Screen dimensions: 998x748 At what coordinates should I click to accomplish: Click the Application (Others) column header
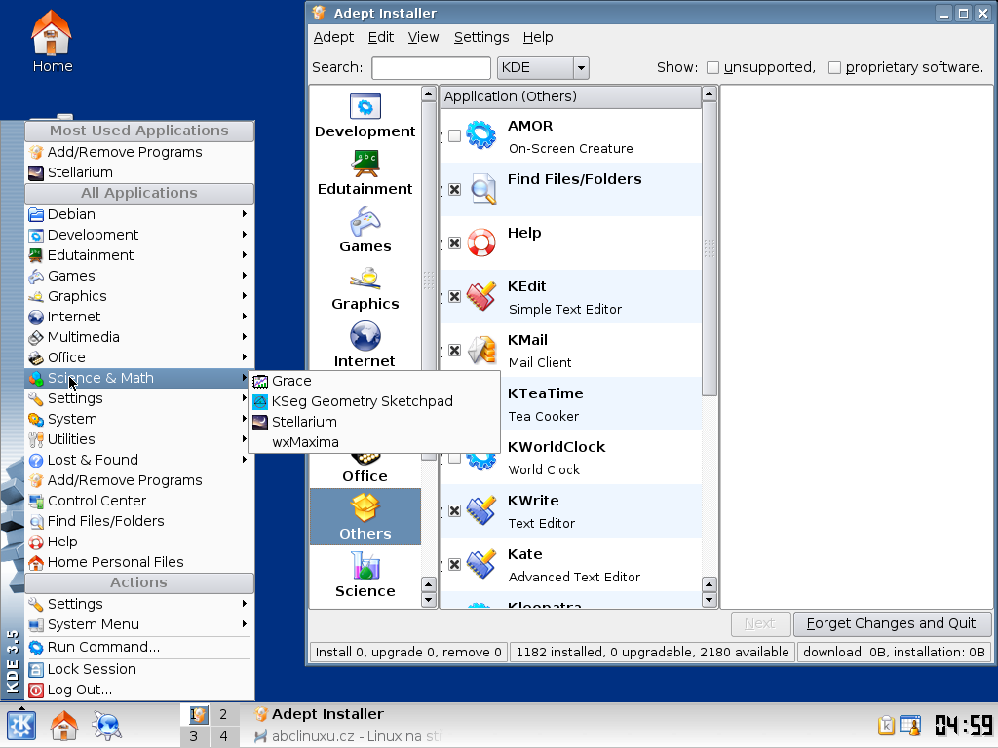tap(570, 96)
